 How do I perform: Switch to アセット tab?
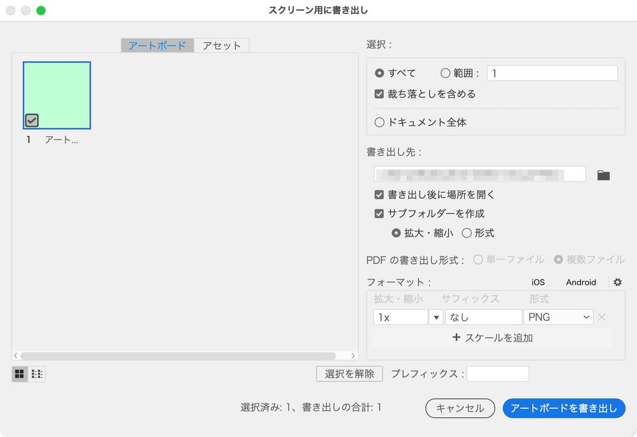[x=221, y=45]
